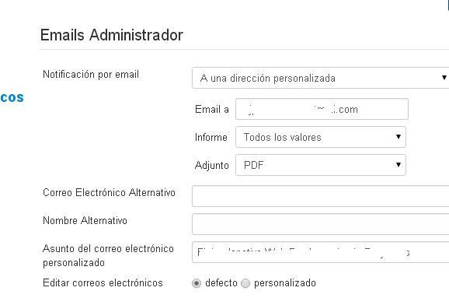Open the Notificación por email dropdown
This screenshot has width=449, height=305.
click(x=320, y=78)
